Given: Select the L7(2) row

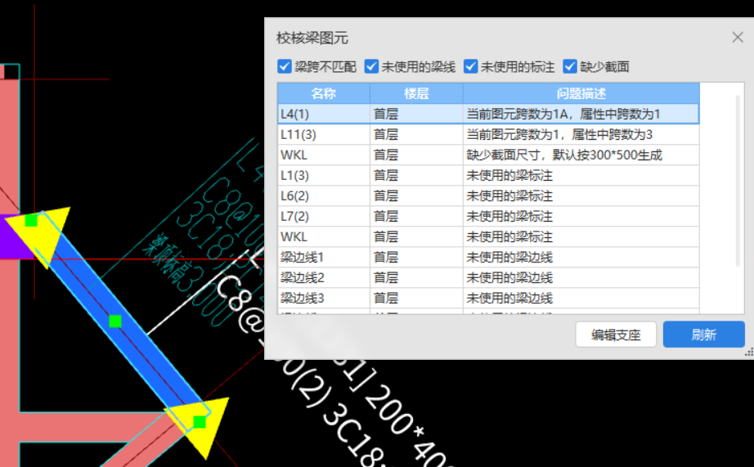Looking at the screenshot, I should 488,217.
